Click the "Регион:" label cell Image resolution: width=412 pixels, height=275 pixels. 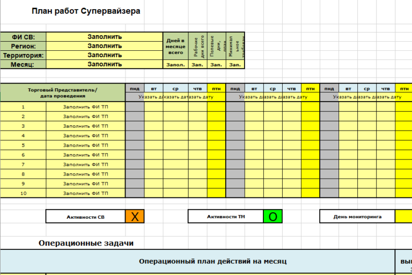(x=23, y=46)
